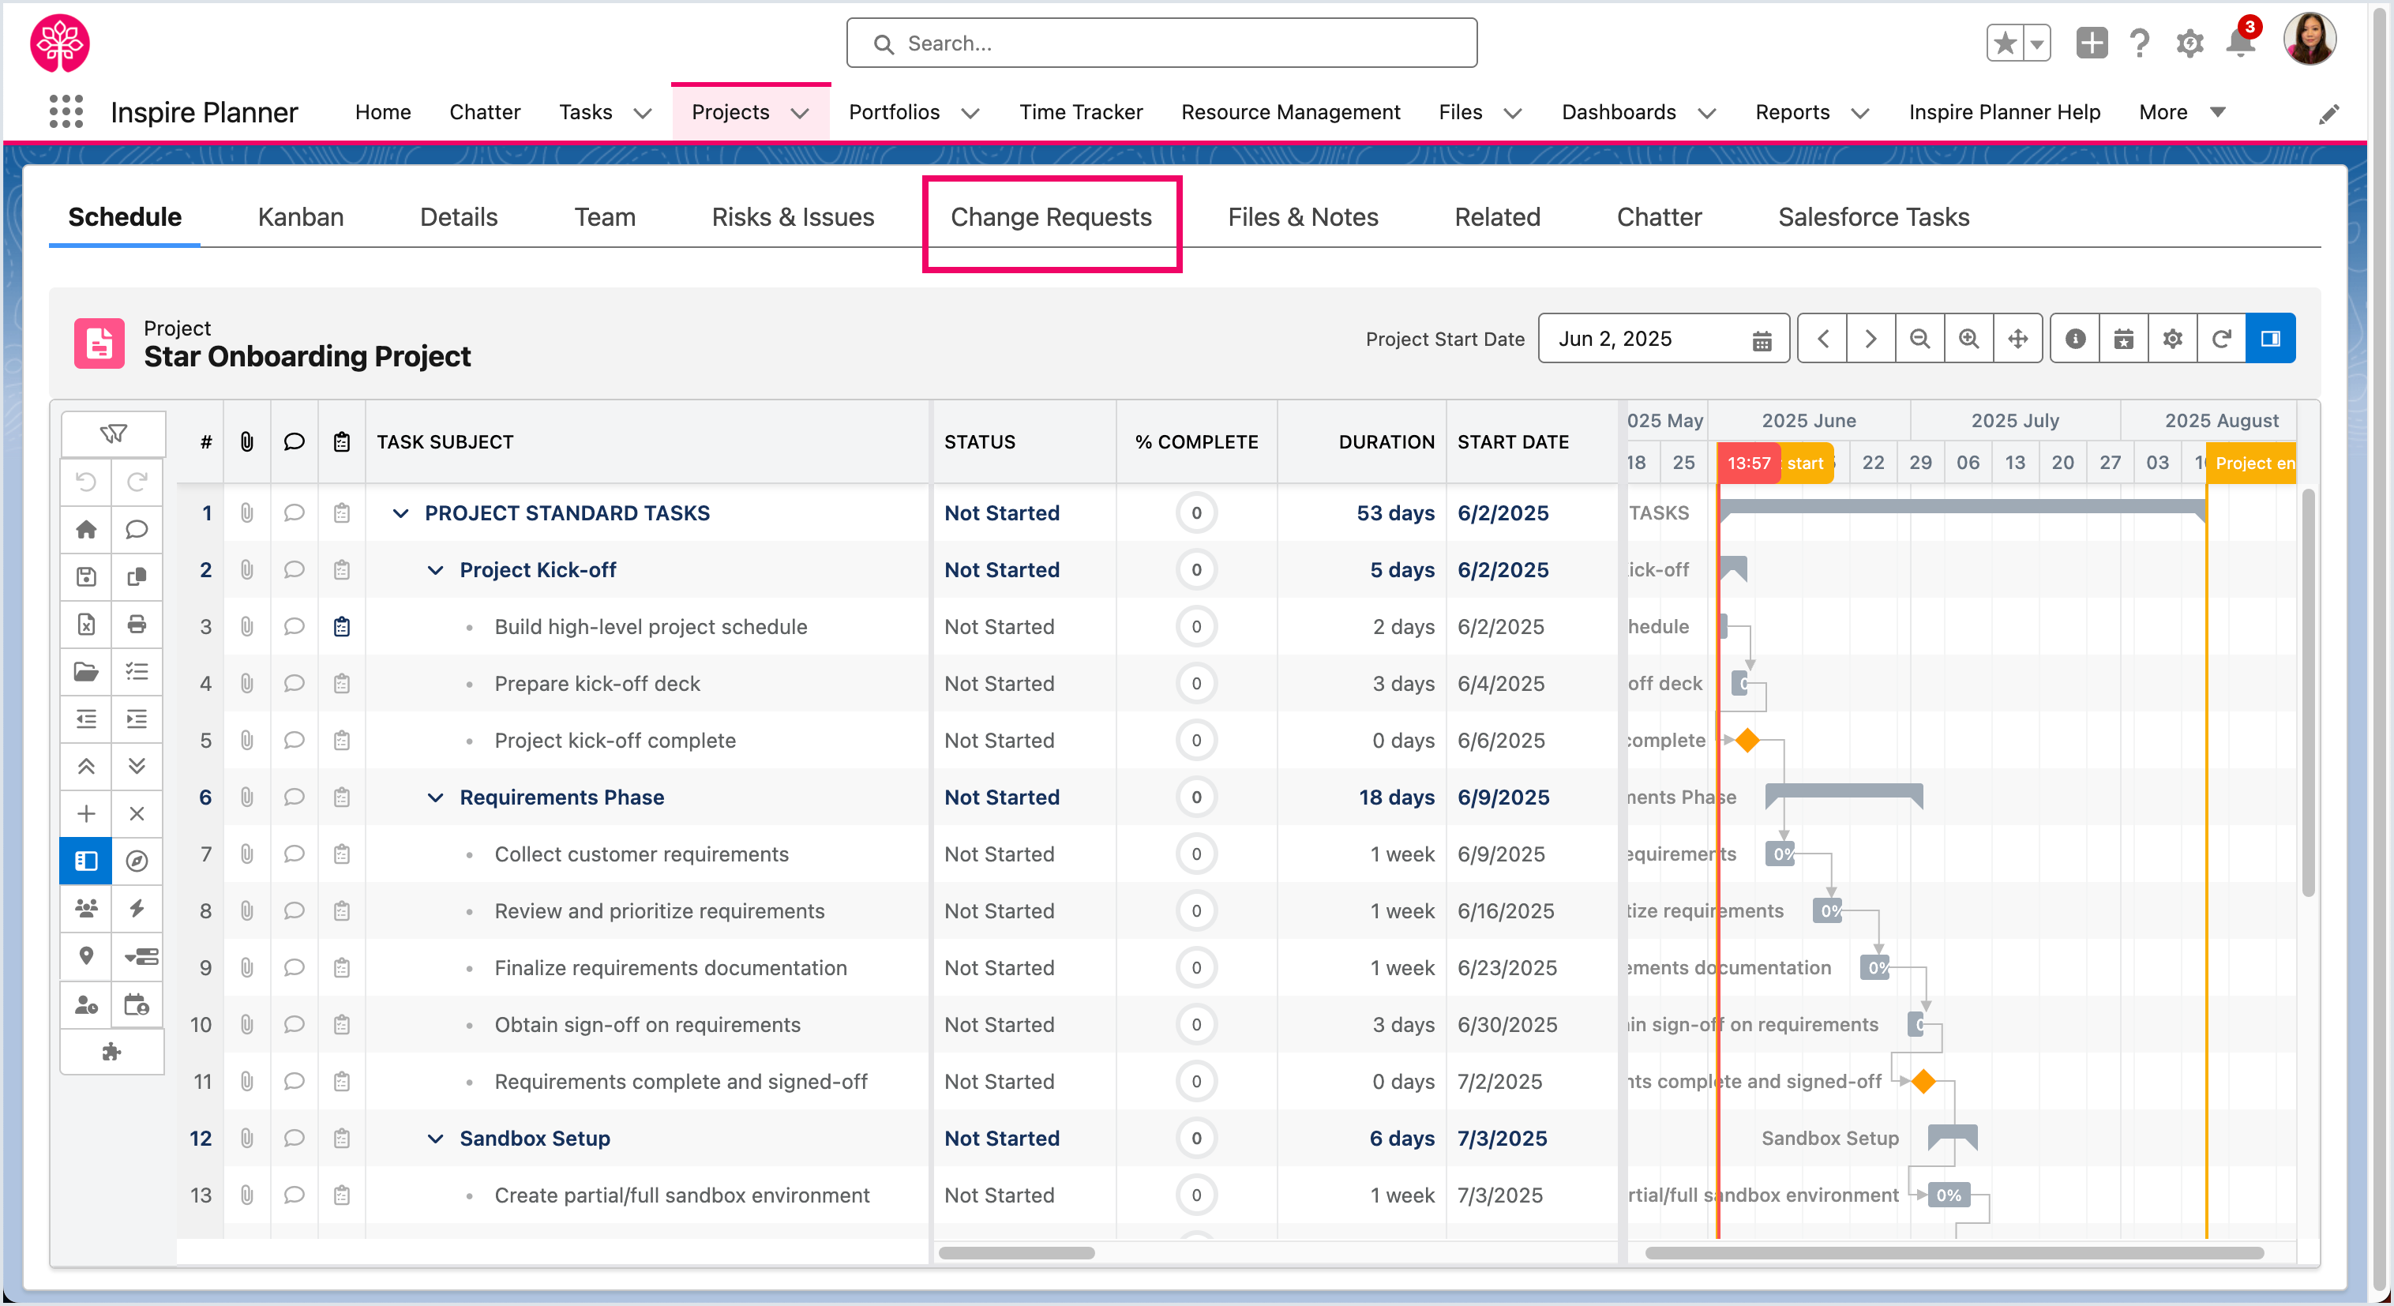Image resolution: width=2394 pixels, height=1306 pixels.
Task: Open the More navigation dropdown
Action: coord(2181,112)
